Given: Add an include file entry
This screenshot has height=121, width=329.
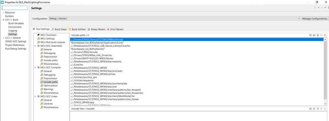Looking at the screenshot, I should tap(311, 109).
